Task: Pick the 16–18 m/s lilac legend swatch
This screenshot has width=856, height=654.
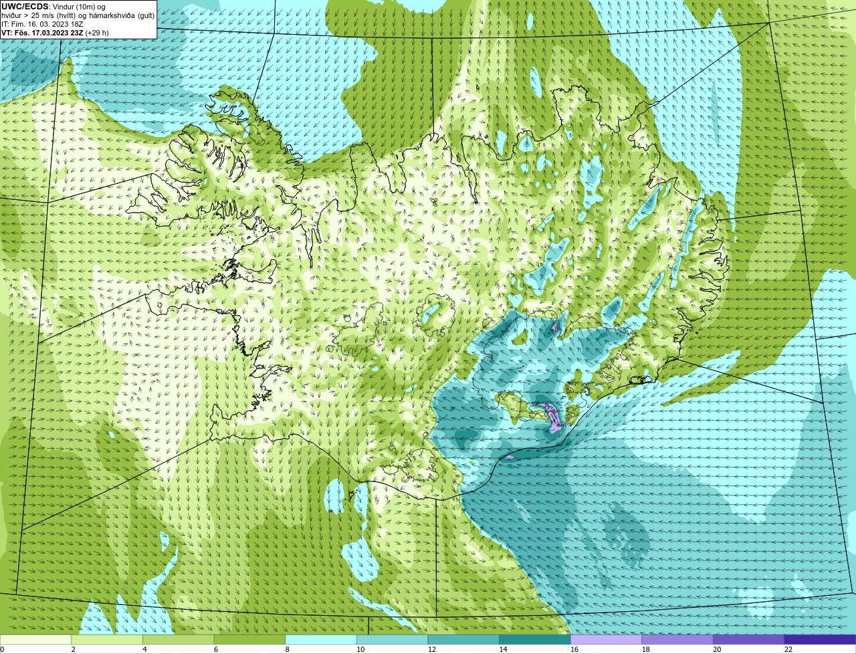Action: pyautogui.click(x=607, y=639)
